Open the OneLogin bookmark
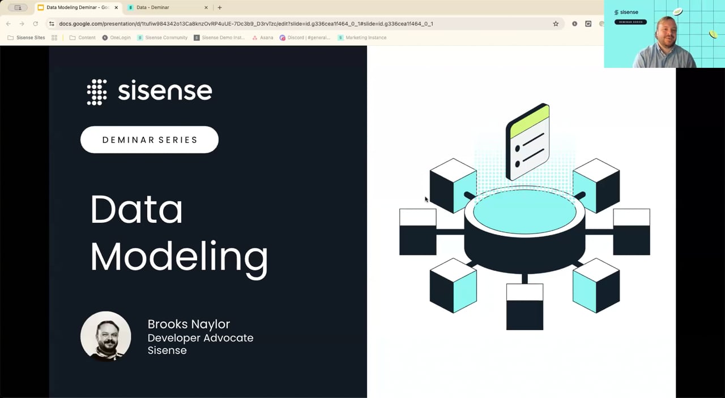725x398 pixels. point(116,37)
